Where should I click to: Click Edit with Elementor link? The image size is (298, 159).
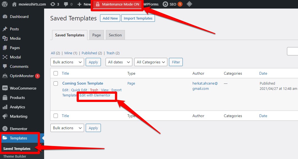[x=95, y=95]
